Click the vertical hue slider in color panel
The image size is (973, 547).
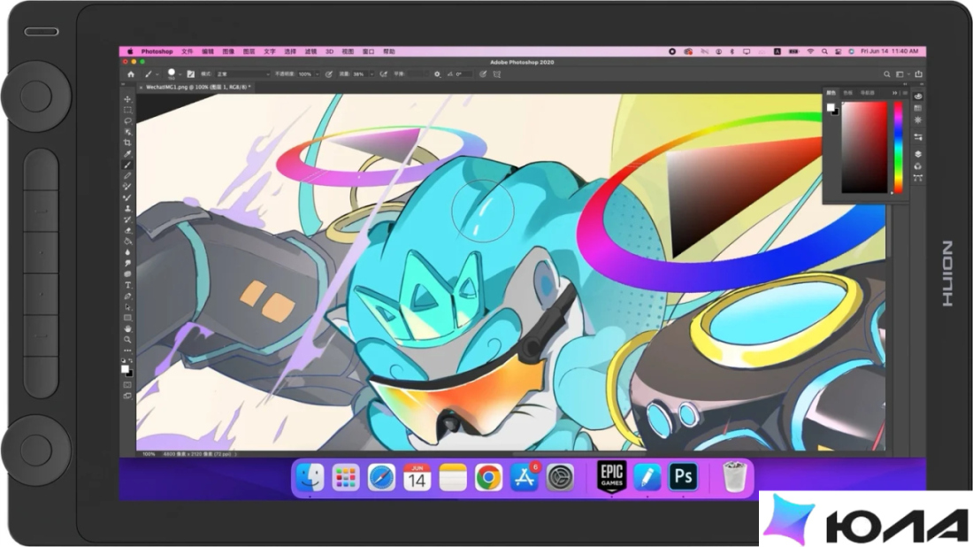point(898,147)
